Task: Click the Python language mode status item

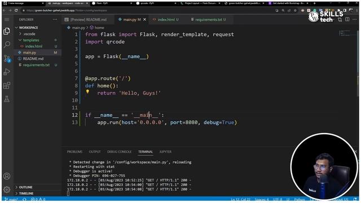Action: point(300,199)
